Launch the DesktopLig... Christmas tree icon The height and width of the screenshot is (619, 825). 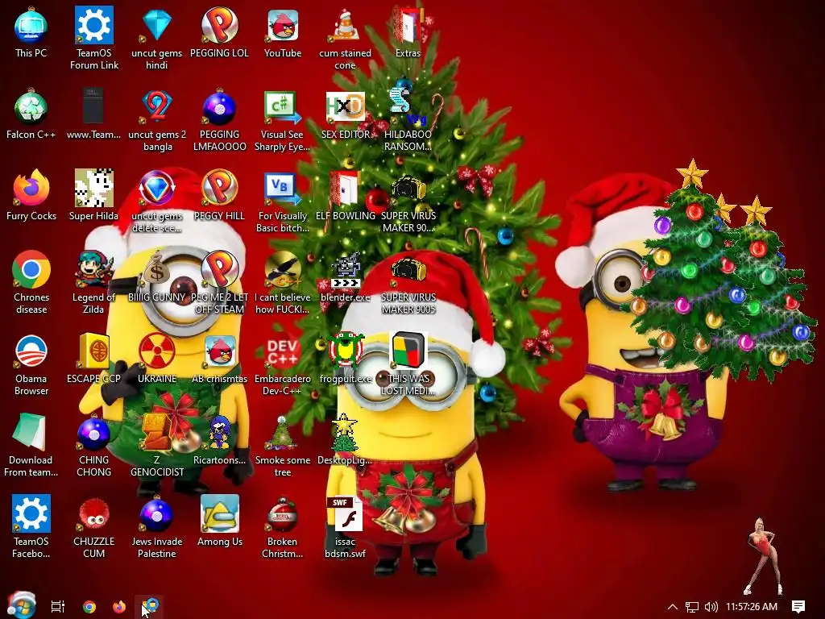344,433
